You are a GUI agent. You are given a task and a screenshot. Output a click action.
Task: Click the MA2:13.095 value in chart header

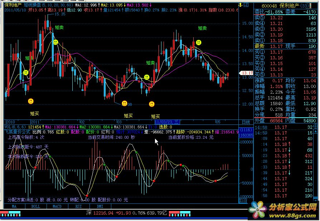click(113, 5)
